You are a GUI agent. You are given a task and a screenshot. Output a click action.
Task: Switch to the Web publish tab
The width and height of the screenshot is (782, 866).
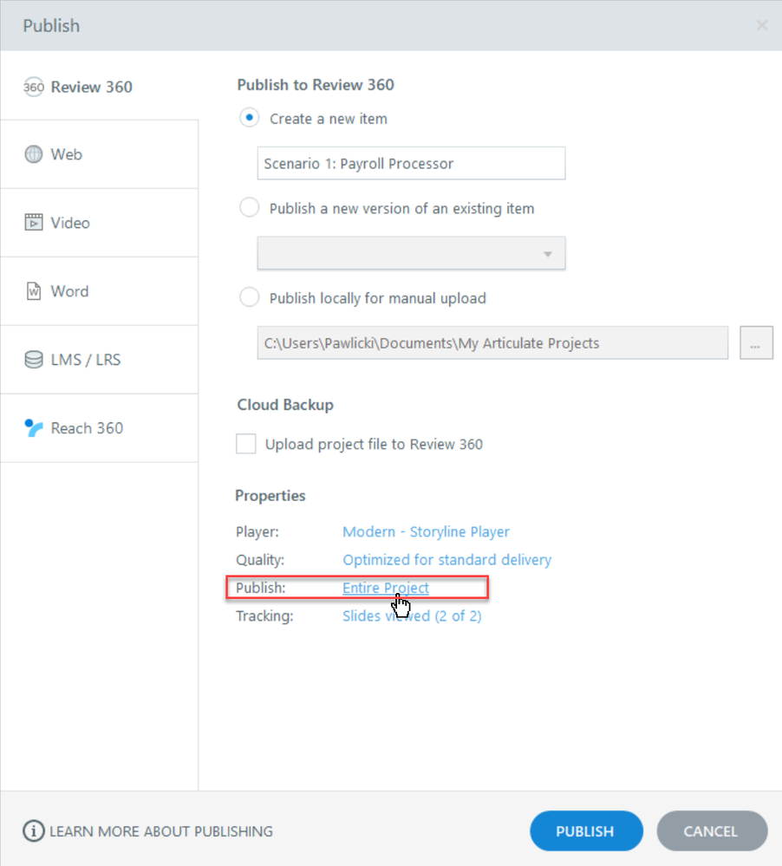100,154
